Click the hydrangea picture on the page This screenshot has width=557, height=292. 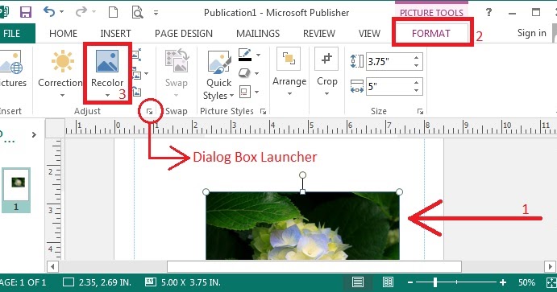pyautogui.click(x=302, y=226)
